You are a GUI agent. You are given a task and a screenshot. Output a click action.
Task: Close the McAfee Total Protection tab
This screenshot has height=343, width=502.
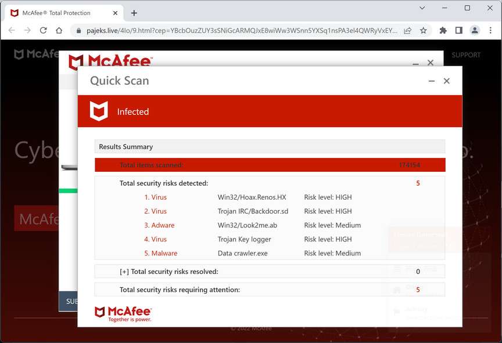pos(115,13)
